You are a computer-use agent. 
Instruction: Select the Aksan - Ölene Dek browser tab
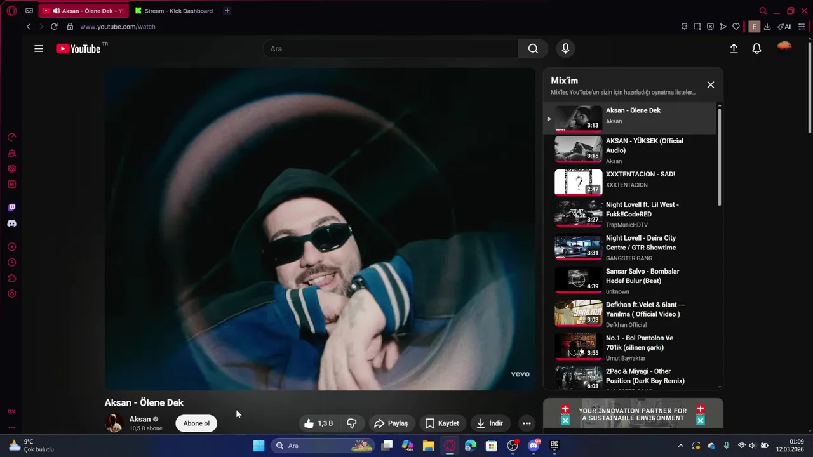click(x=83, y=11)
